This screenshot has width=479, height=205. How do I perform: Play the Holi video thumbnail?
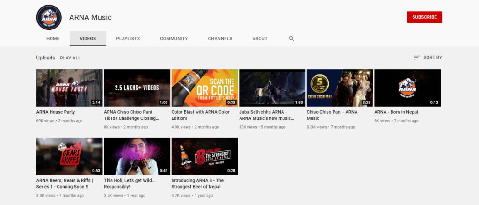coord(137,156)
